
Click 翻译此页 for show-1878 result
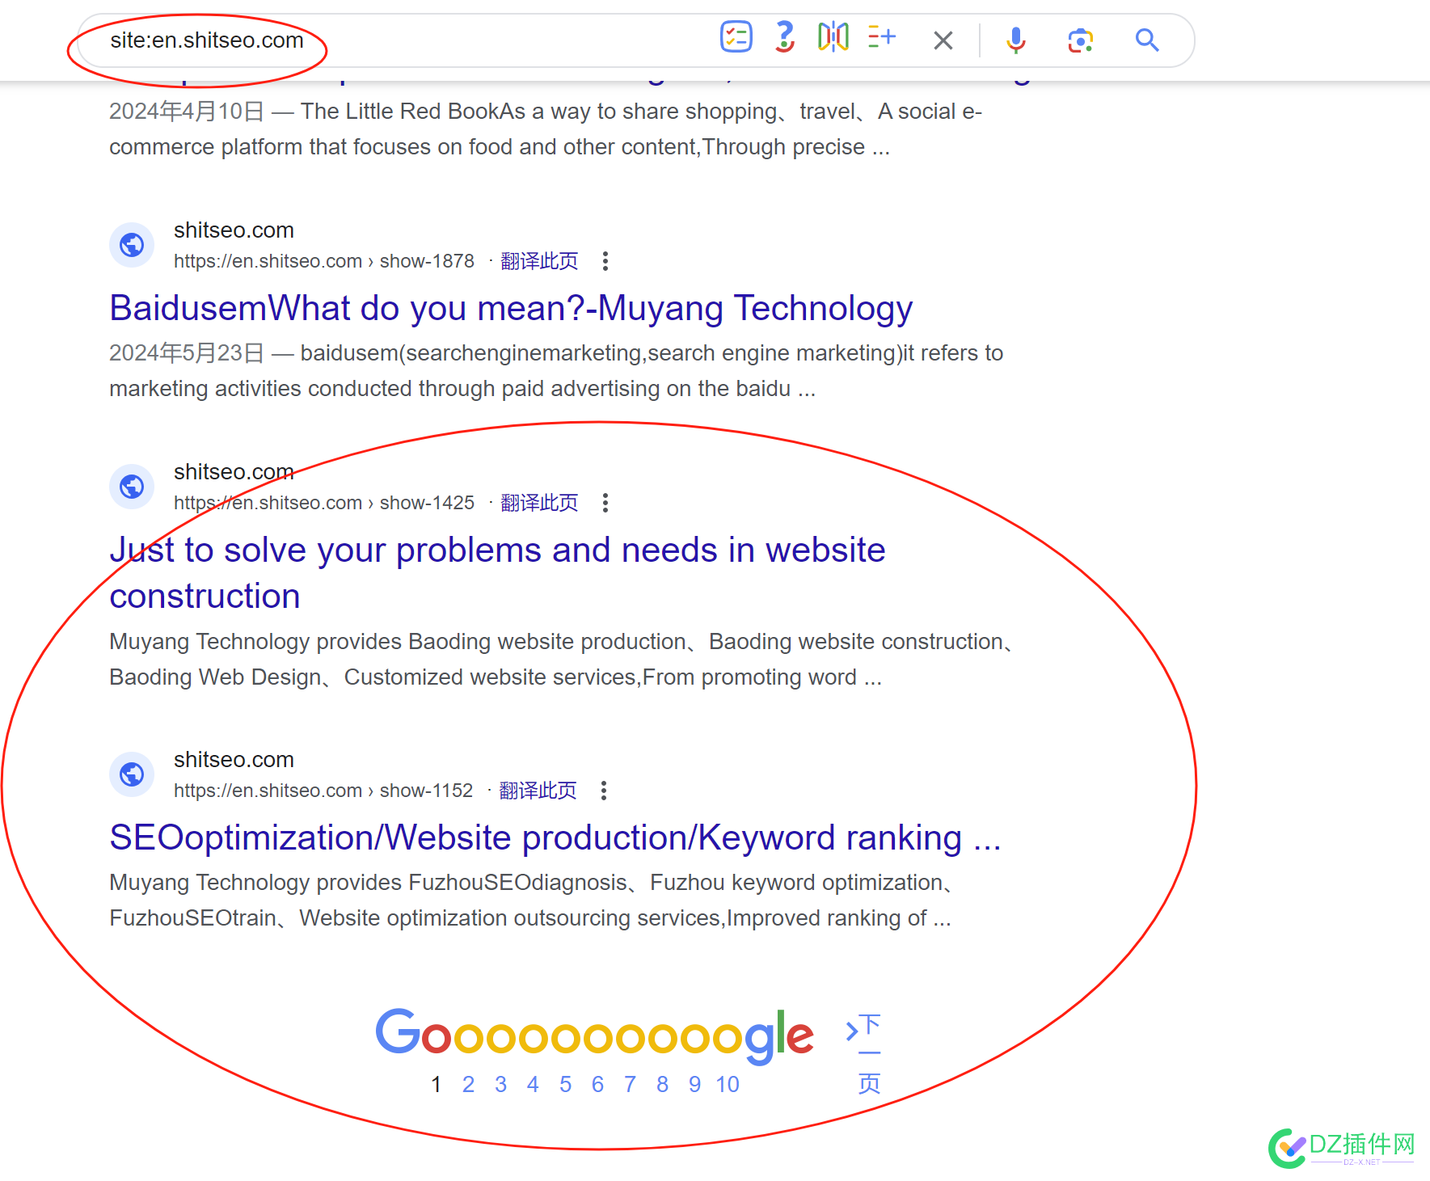click(539, 261)
